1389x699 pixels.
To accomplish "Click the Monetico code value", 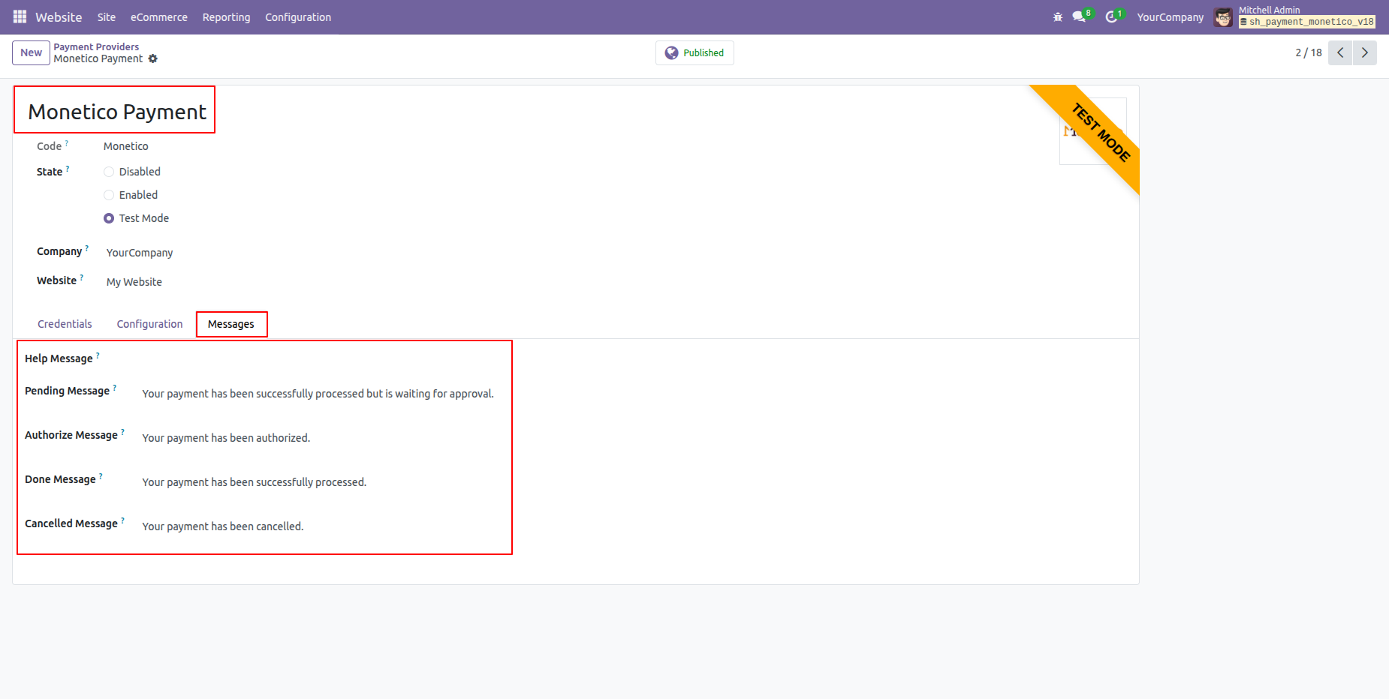I will tap(126, 146).
